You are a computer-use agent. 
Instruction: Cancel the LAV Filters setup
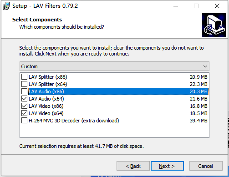[x=206, y=166]
